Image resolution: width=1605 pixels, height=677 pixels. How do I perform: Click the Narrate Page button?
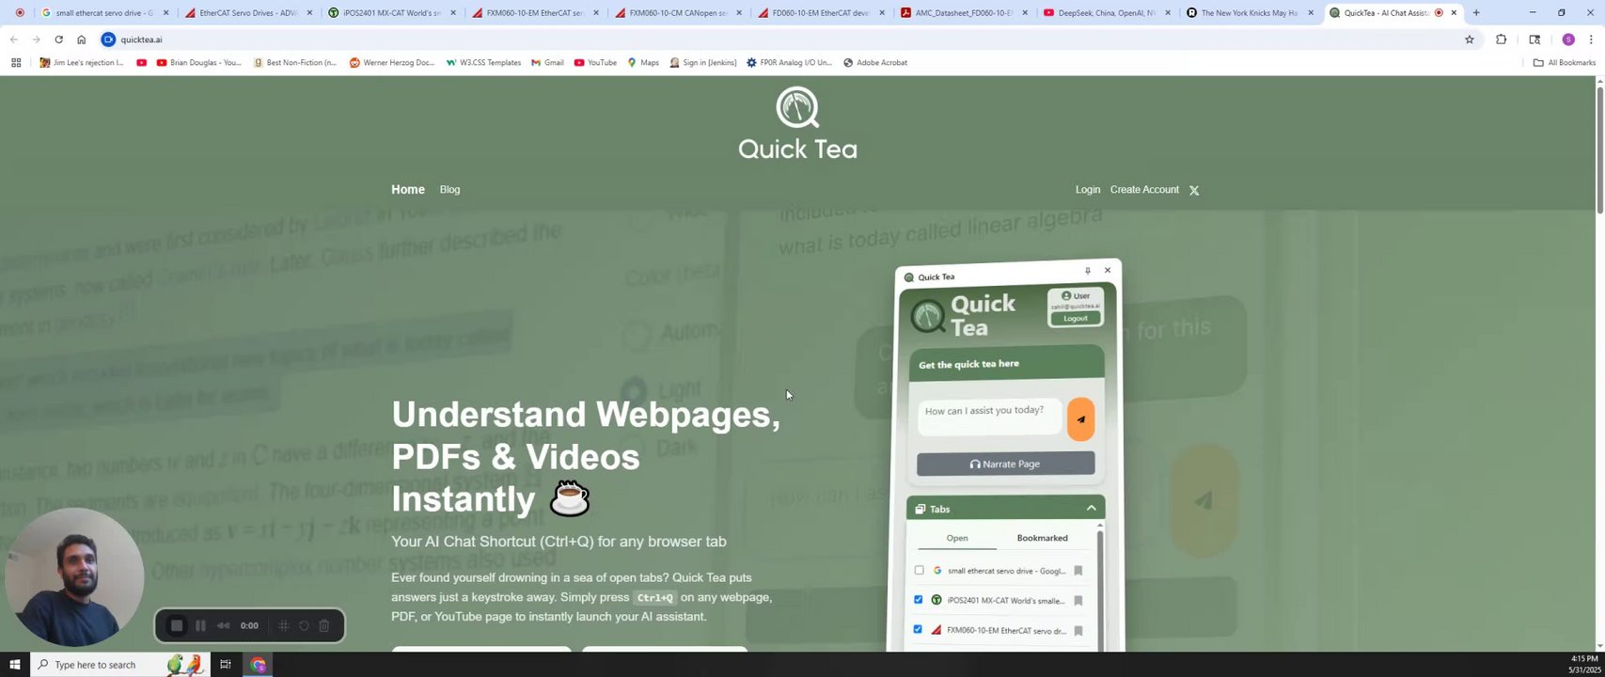click(x=1005, y=464)
